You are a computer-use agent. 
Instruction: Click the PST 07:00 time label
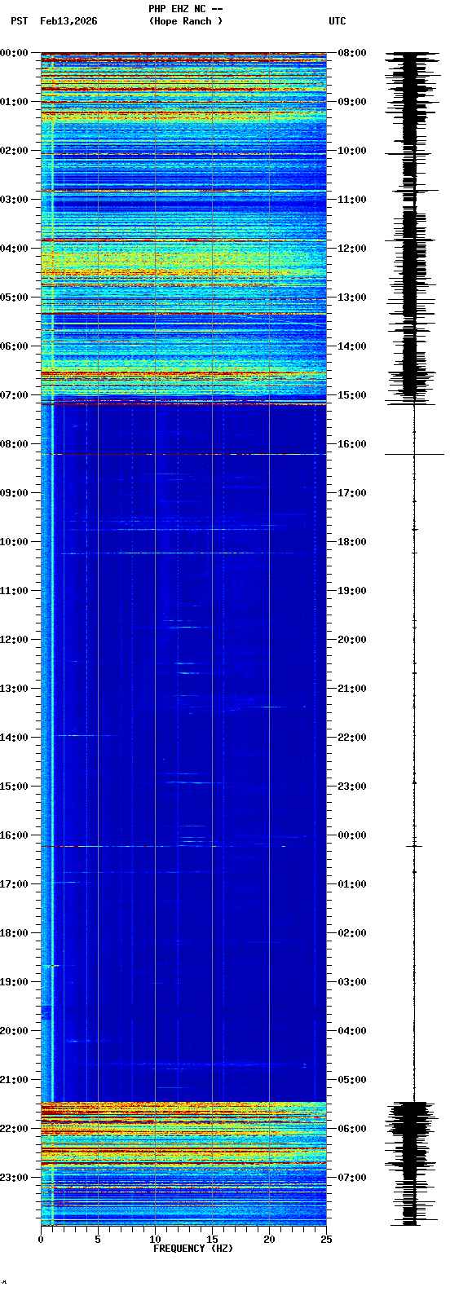point(15,395)
